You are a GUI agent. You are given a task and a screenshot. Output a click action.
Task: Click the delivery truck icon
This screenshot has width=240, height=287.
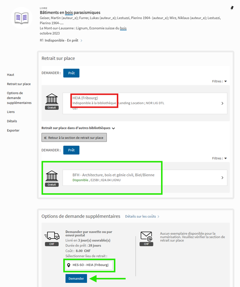point(52,236)
